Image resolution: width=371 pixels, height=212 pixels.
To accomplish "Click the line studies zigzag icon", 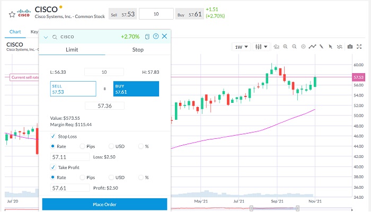I will click(312, 47).
